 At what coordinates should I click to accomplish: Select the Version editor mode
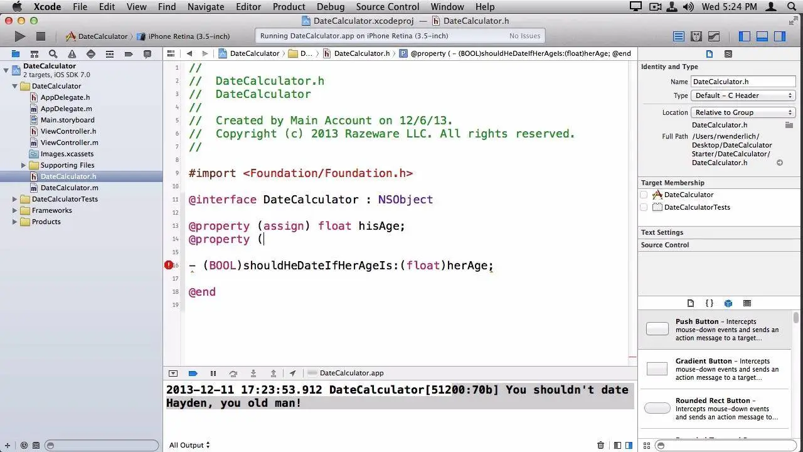pos(714,36)
